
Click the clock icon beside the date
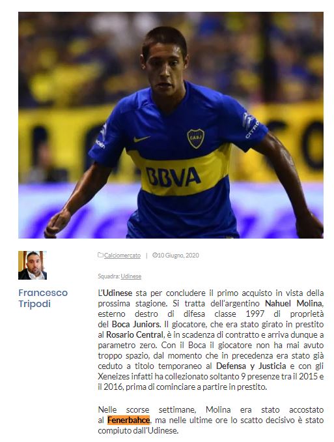[x=154, y=255]
